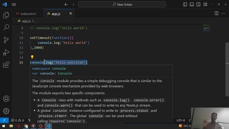229x129 pixels.
Task: Open the Explorer view in activity bar
Action: click(x=6, y=15)
